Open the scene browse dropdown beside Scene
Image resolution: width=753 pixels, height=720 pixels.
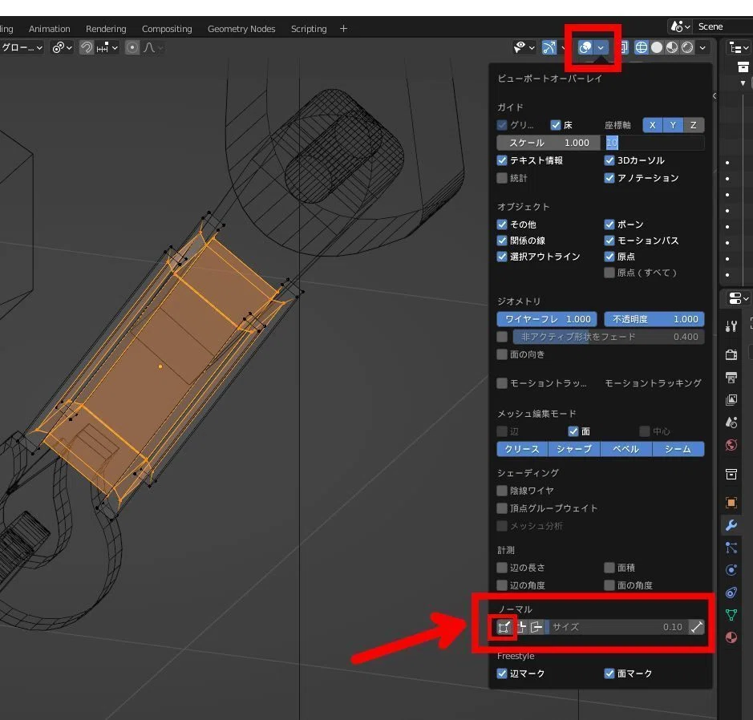pos(680,26)
